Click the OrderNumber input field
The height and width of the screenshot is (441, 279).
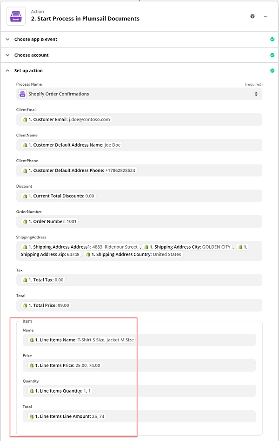(x=139, y=222)
